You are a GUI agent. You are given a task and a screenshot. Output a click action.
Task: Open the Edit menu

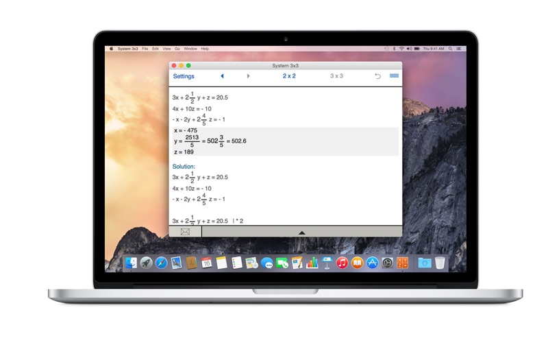(x=155, y=49)
